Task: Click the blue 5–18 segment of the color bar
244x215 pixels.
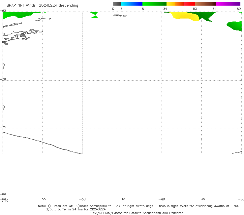Action: (x=132, y=4)
